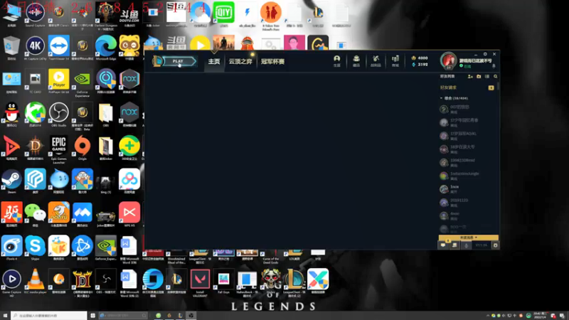Open the PotPlayer 64 bit desktop icon
This screenshot has width=569, height=320.
(59, 82)
